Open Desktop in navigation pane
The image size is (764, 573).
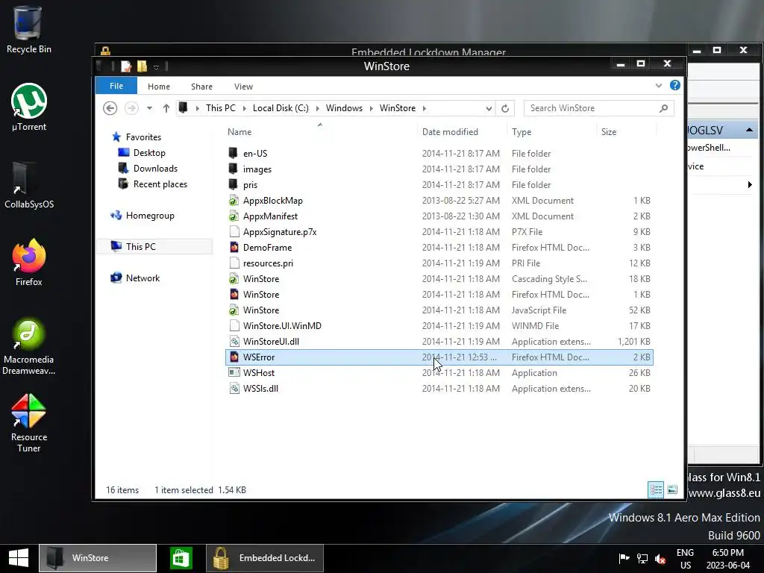(x=142, y=152)
